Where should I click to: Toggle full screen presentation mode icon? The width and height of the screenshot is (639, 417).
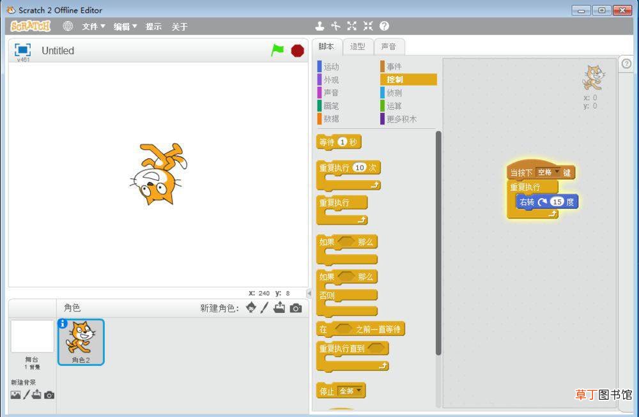click(22, 50)
